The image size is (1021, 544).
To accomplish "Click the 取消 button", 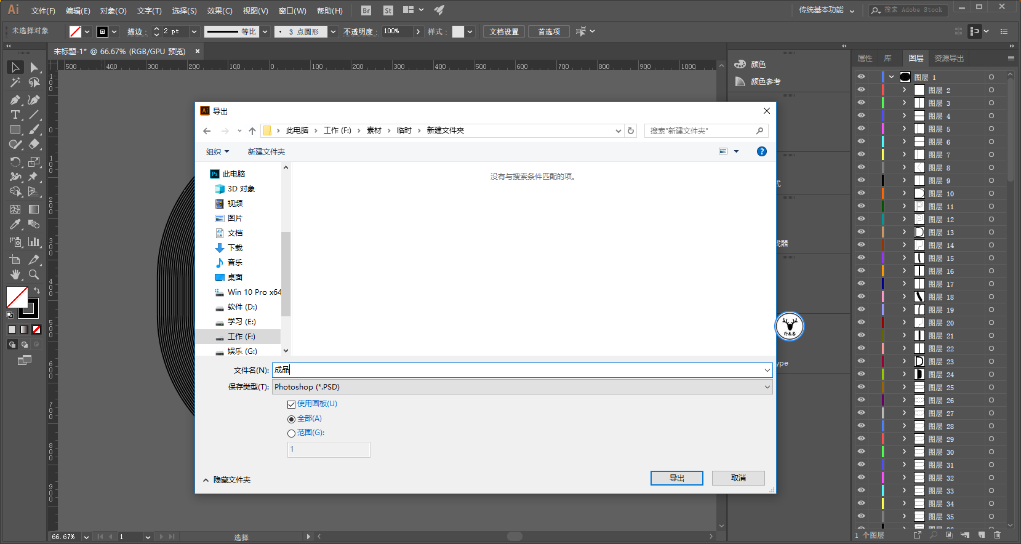I will [x=739, y=478].
